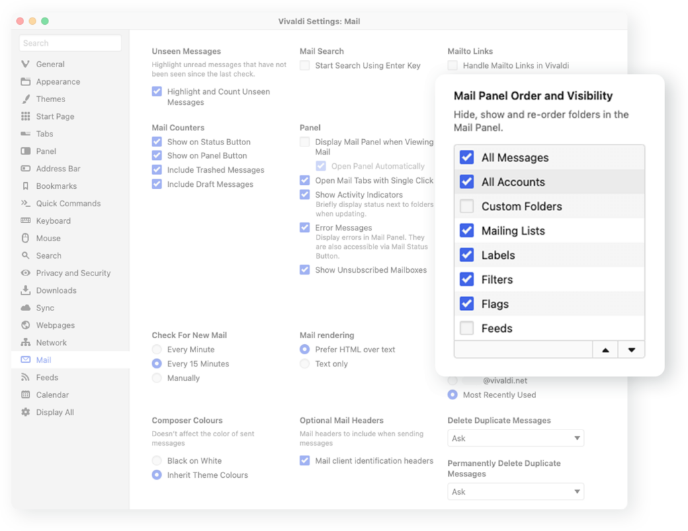This screenshot has height=531, width=688.
Task: Click the Bookmarks icon in sidebar
Action: (26, 186)
